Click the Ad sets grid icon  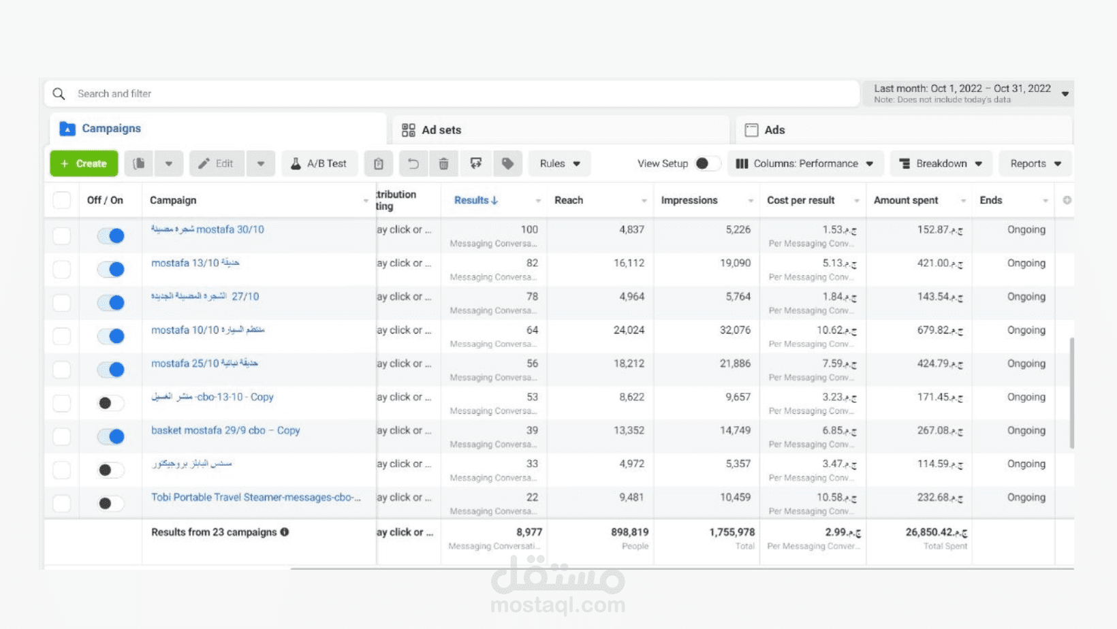coord(408,130)
